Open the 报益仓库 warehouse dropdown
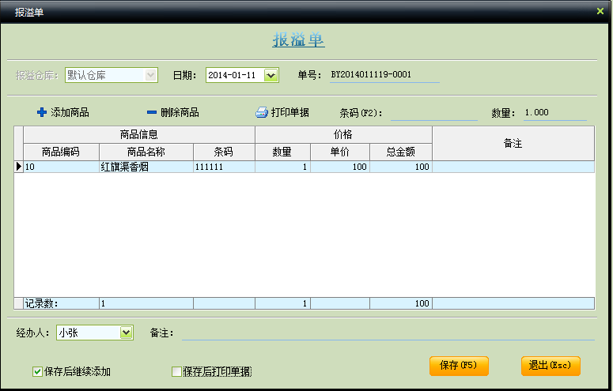This screenshot has width=613, height=391. [150, 75]
